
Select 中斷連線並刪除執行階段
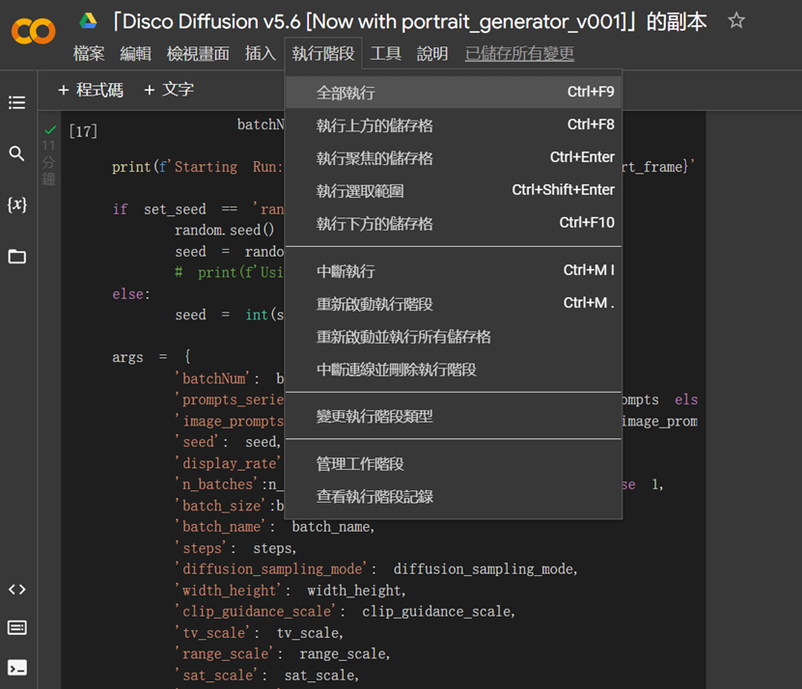(454, 370)
